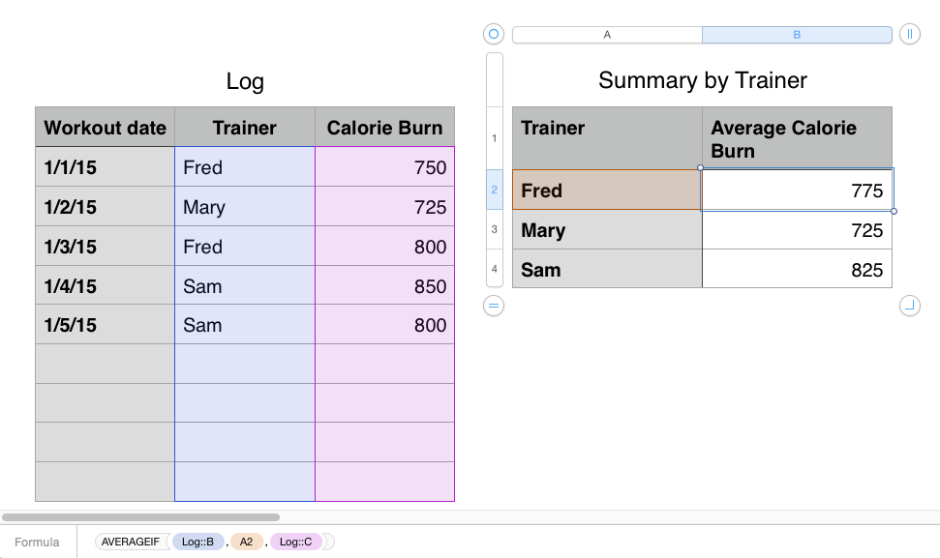Select the A2 formula reference token
The height and width of the screenshot is (558, 940).
pyautogui.click(x=246, y=542)
